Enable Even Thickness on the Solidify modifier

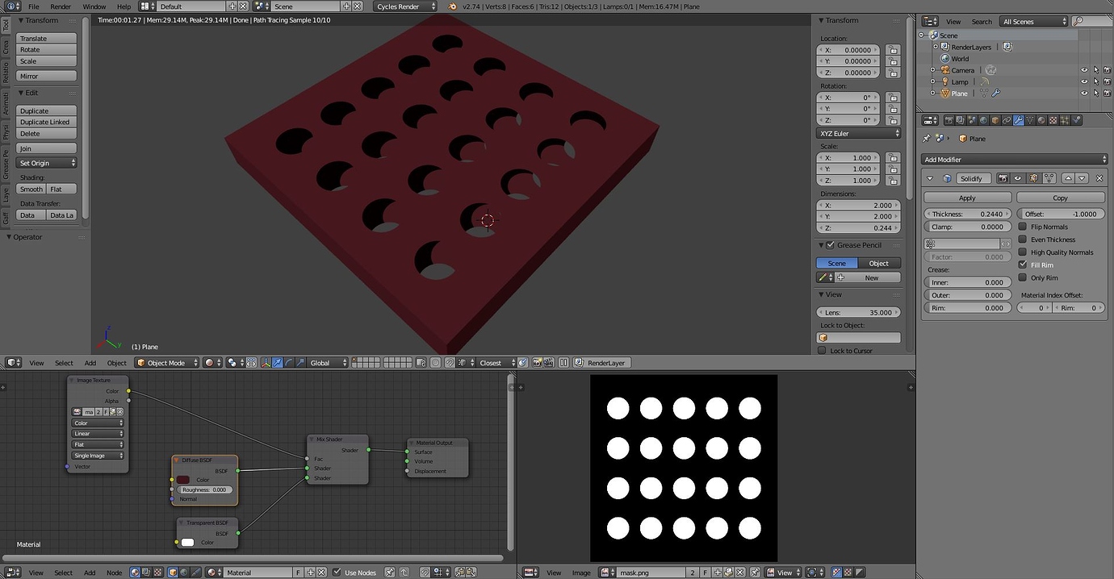coord(1023,240)
